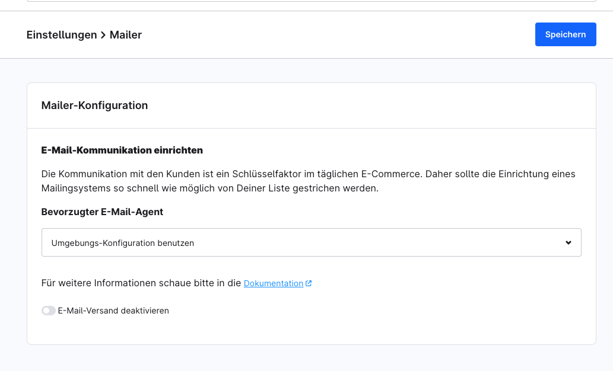Image resolution: width=613 pixels, height=371 pixels.
Task: Click the description paragraph about Kunden-Kommunikation
Action: [x=308, y=181]
